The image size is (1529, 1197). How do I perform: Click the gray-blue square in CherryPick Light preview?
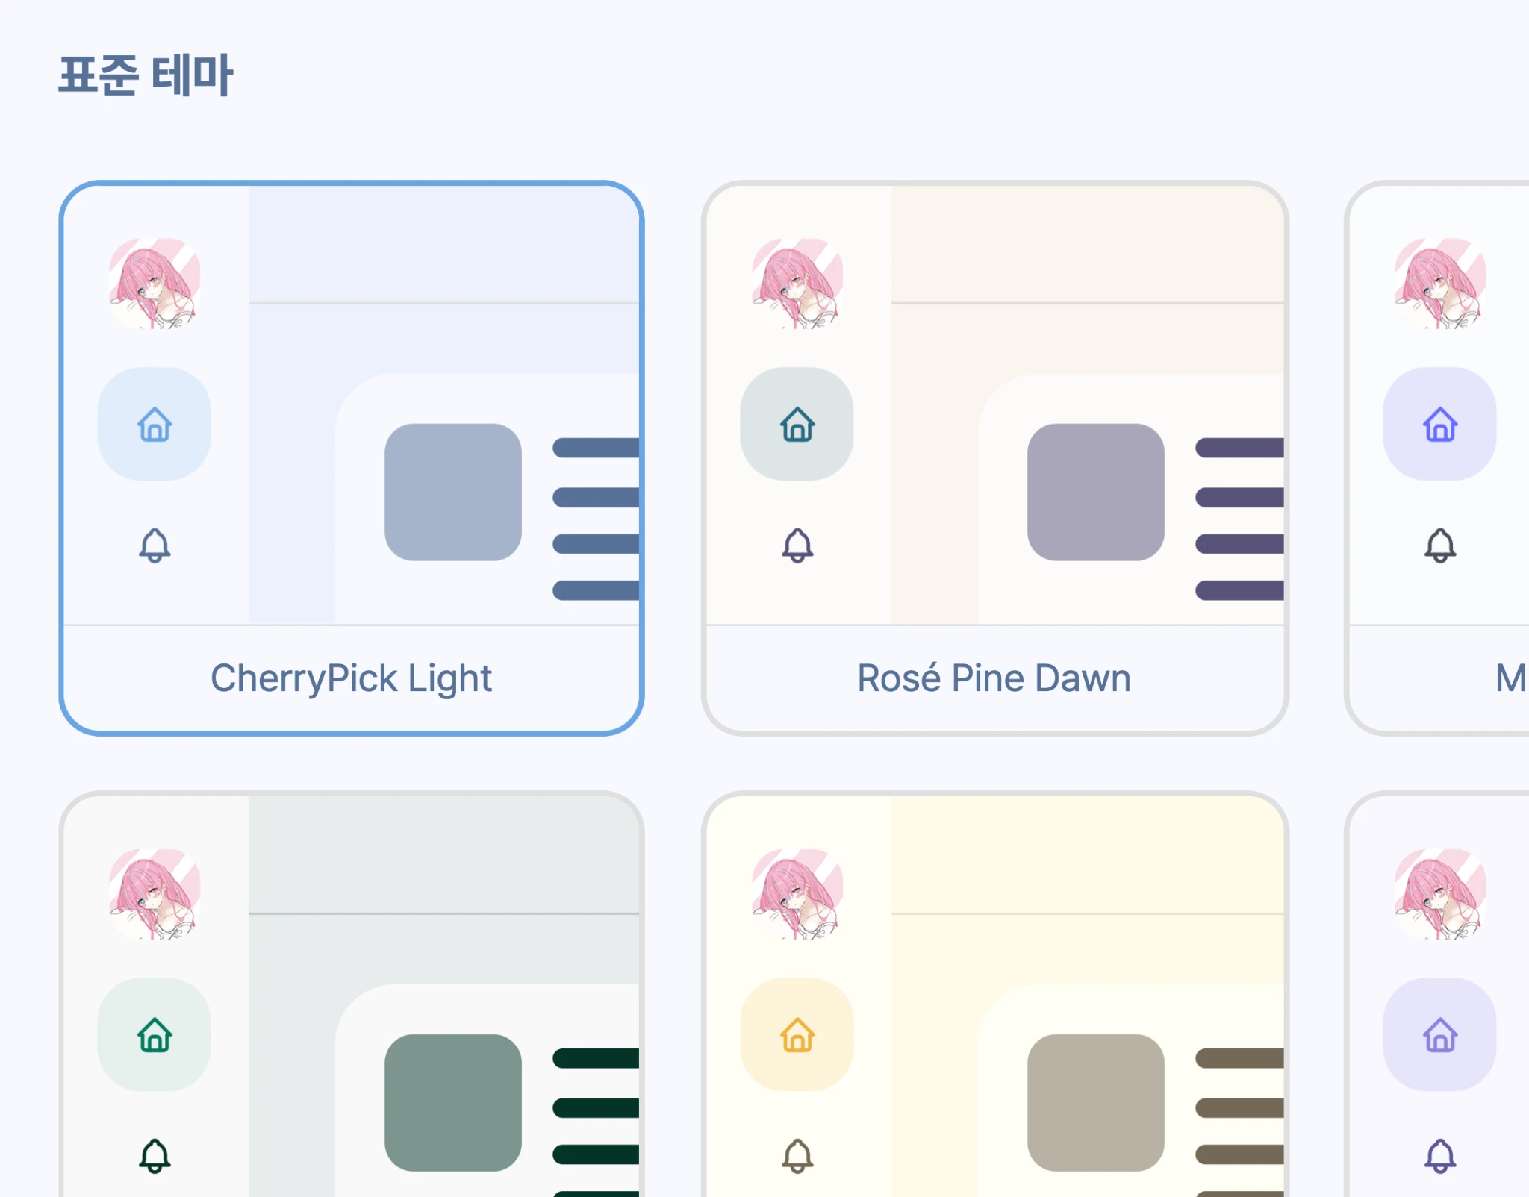[453, 493]
